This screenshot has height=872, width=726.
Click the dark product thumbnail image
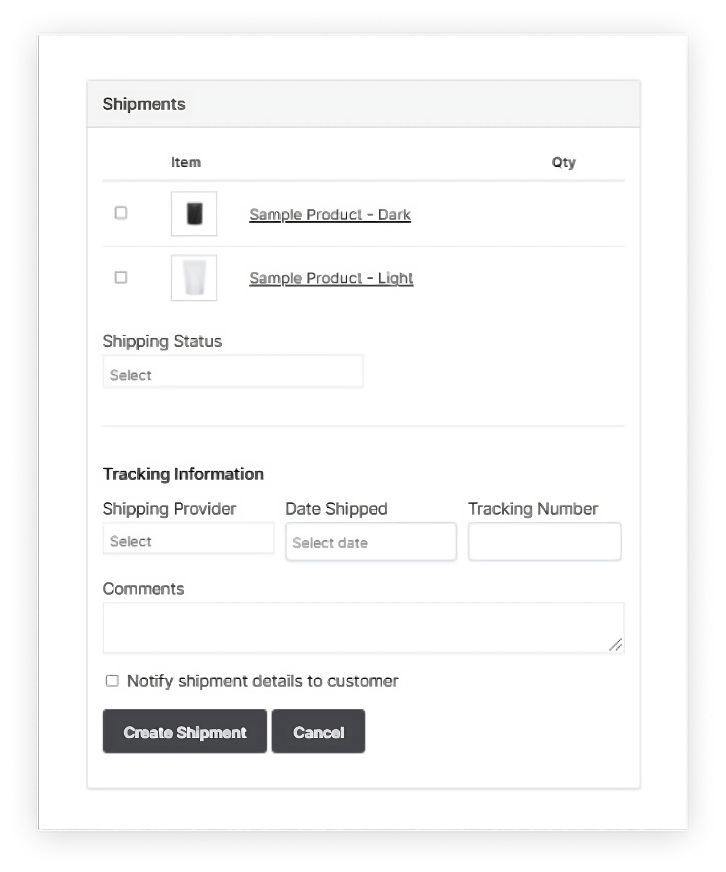[x=194, y=214]
